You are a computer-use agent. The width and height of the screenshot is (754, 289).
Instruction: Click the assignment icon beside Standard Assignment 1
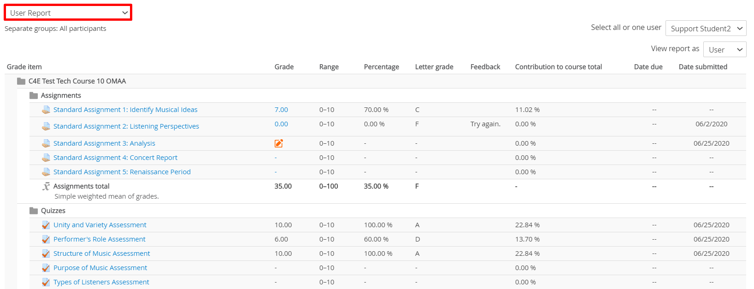(46, 110)
